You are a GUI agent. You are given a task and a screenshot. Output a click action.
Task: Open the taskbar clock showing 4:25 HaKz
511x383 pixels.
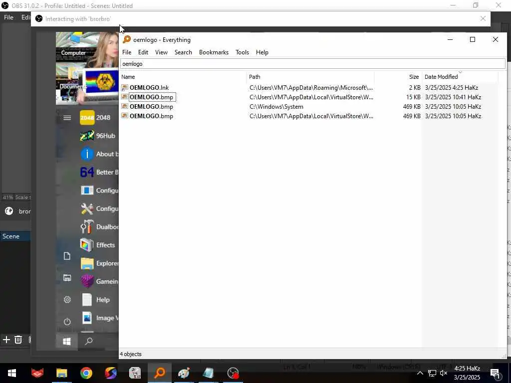tap(467, 373)
